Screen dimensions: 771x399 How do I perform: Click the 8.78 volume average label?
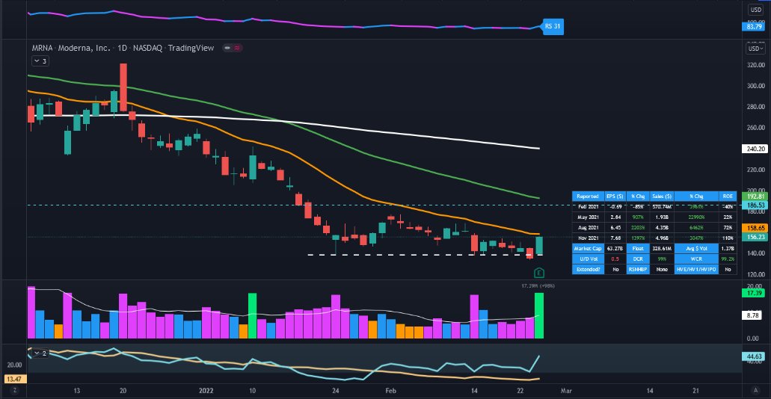click(753, 316)
